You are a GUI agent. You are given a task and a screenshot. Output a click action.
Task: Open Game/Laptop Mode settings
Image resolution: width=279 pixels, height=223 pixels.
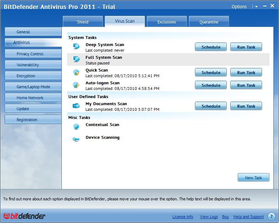point(33,87)
